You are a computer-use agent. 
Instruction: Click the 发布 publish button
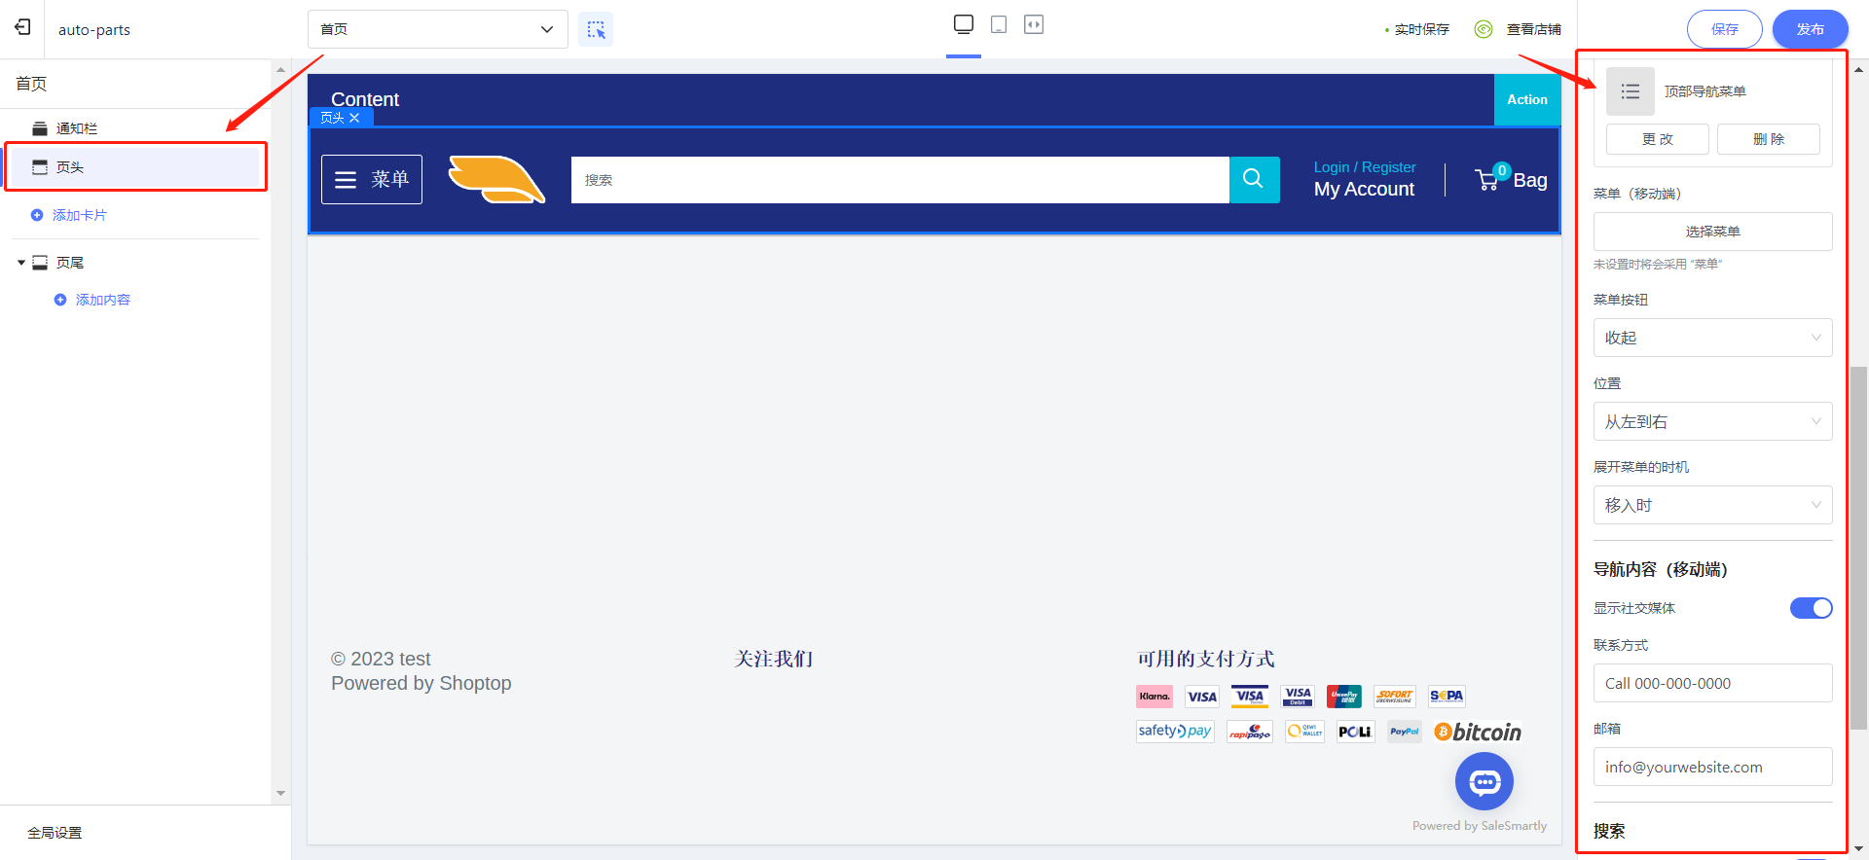click(x=1809, y=29)
